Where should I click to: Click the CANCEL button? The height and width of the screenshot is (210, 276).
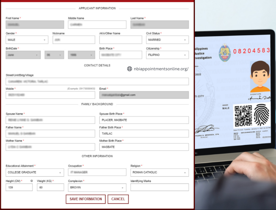tap(118, 199)
